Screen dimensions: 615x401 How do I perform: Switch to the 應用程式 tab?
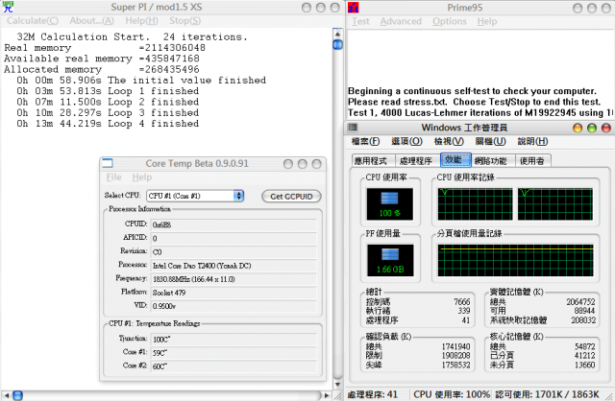pyautogui.click(x=371, y=160)
